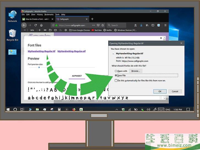Image resolution: width=200 pixels, height=150 pixels.
Task: Open a new tab with the plus button
Action: pos(92,19)
